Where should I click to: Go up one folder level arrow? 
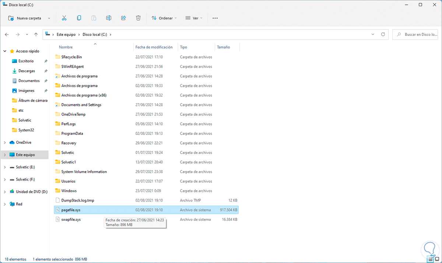36,34
